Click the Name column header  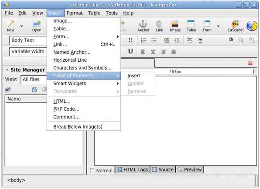click(26, 99)
